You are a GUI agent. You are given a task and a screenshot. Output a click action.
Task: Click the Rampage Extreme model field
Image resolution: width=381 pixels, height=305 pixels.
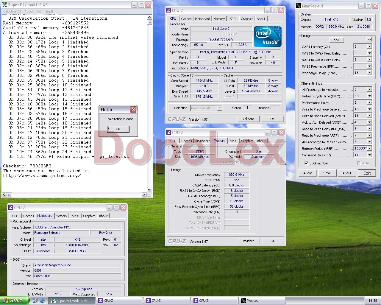61,233
